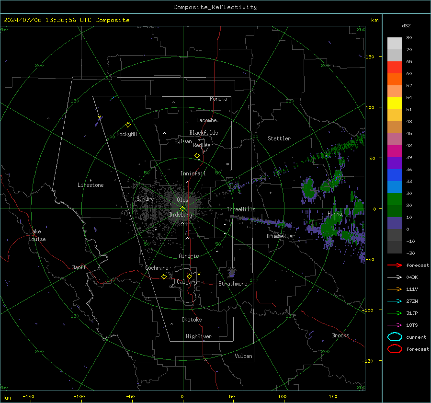
Task: Click the green 31JP arrow icon
Action: point(395,313)
